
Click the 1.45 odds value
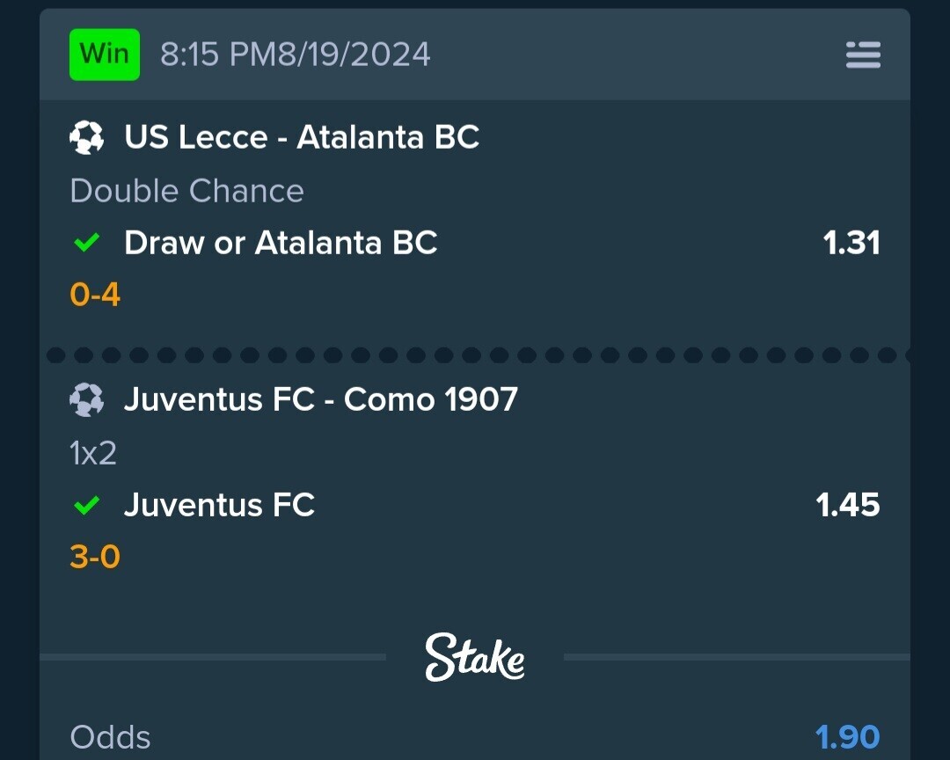click(848, 505)
